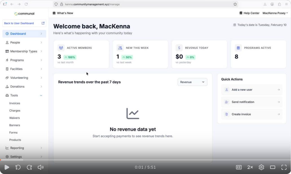Screen dimensions: 291x174
Task: Toggle theater mode view
Action: (273, 167)
